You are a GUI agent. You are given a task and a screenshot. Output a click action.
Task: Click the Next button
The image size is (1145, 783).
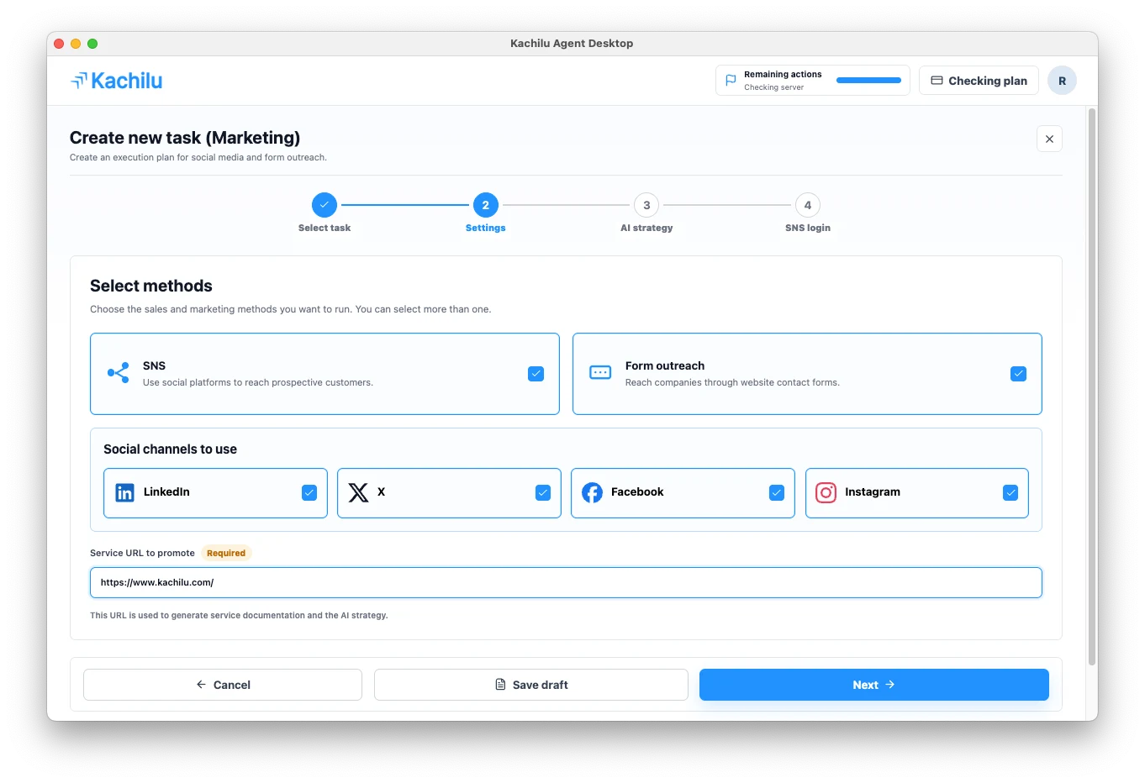click(x=874, y=685)
